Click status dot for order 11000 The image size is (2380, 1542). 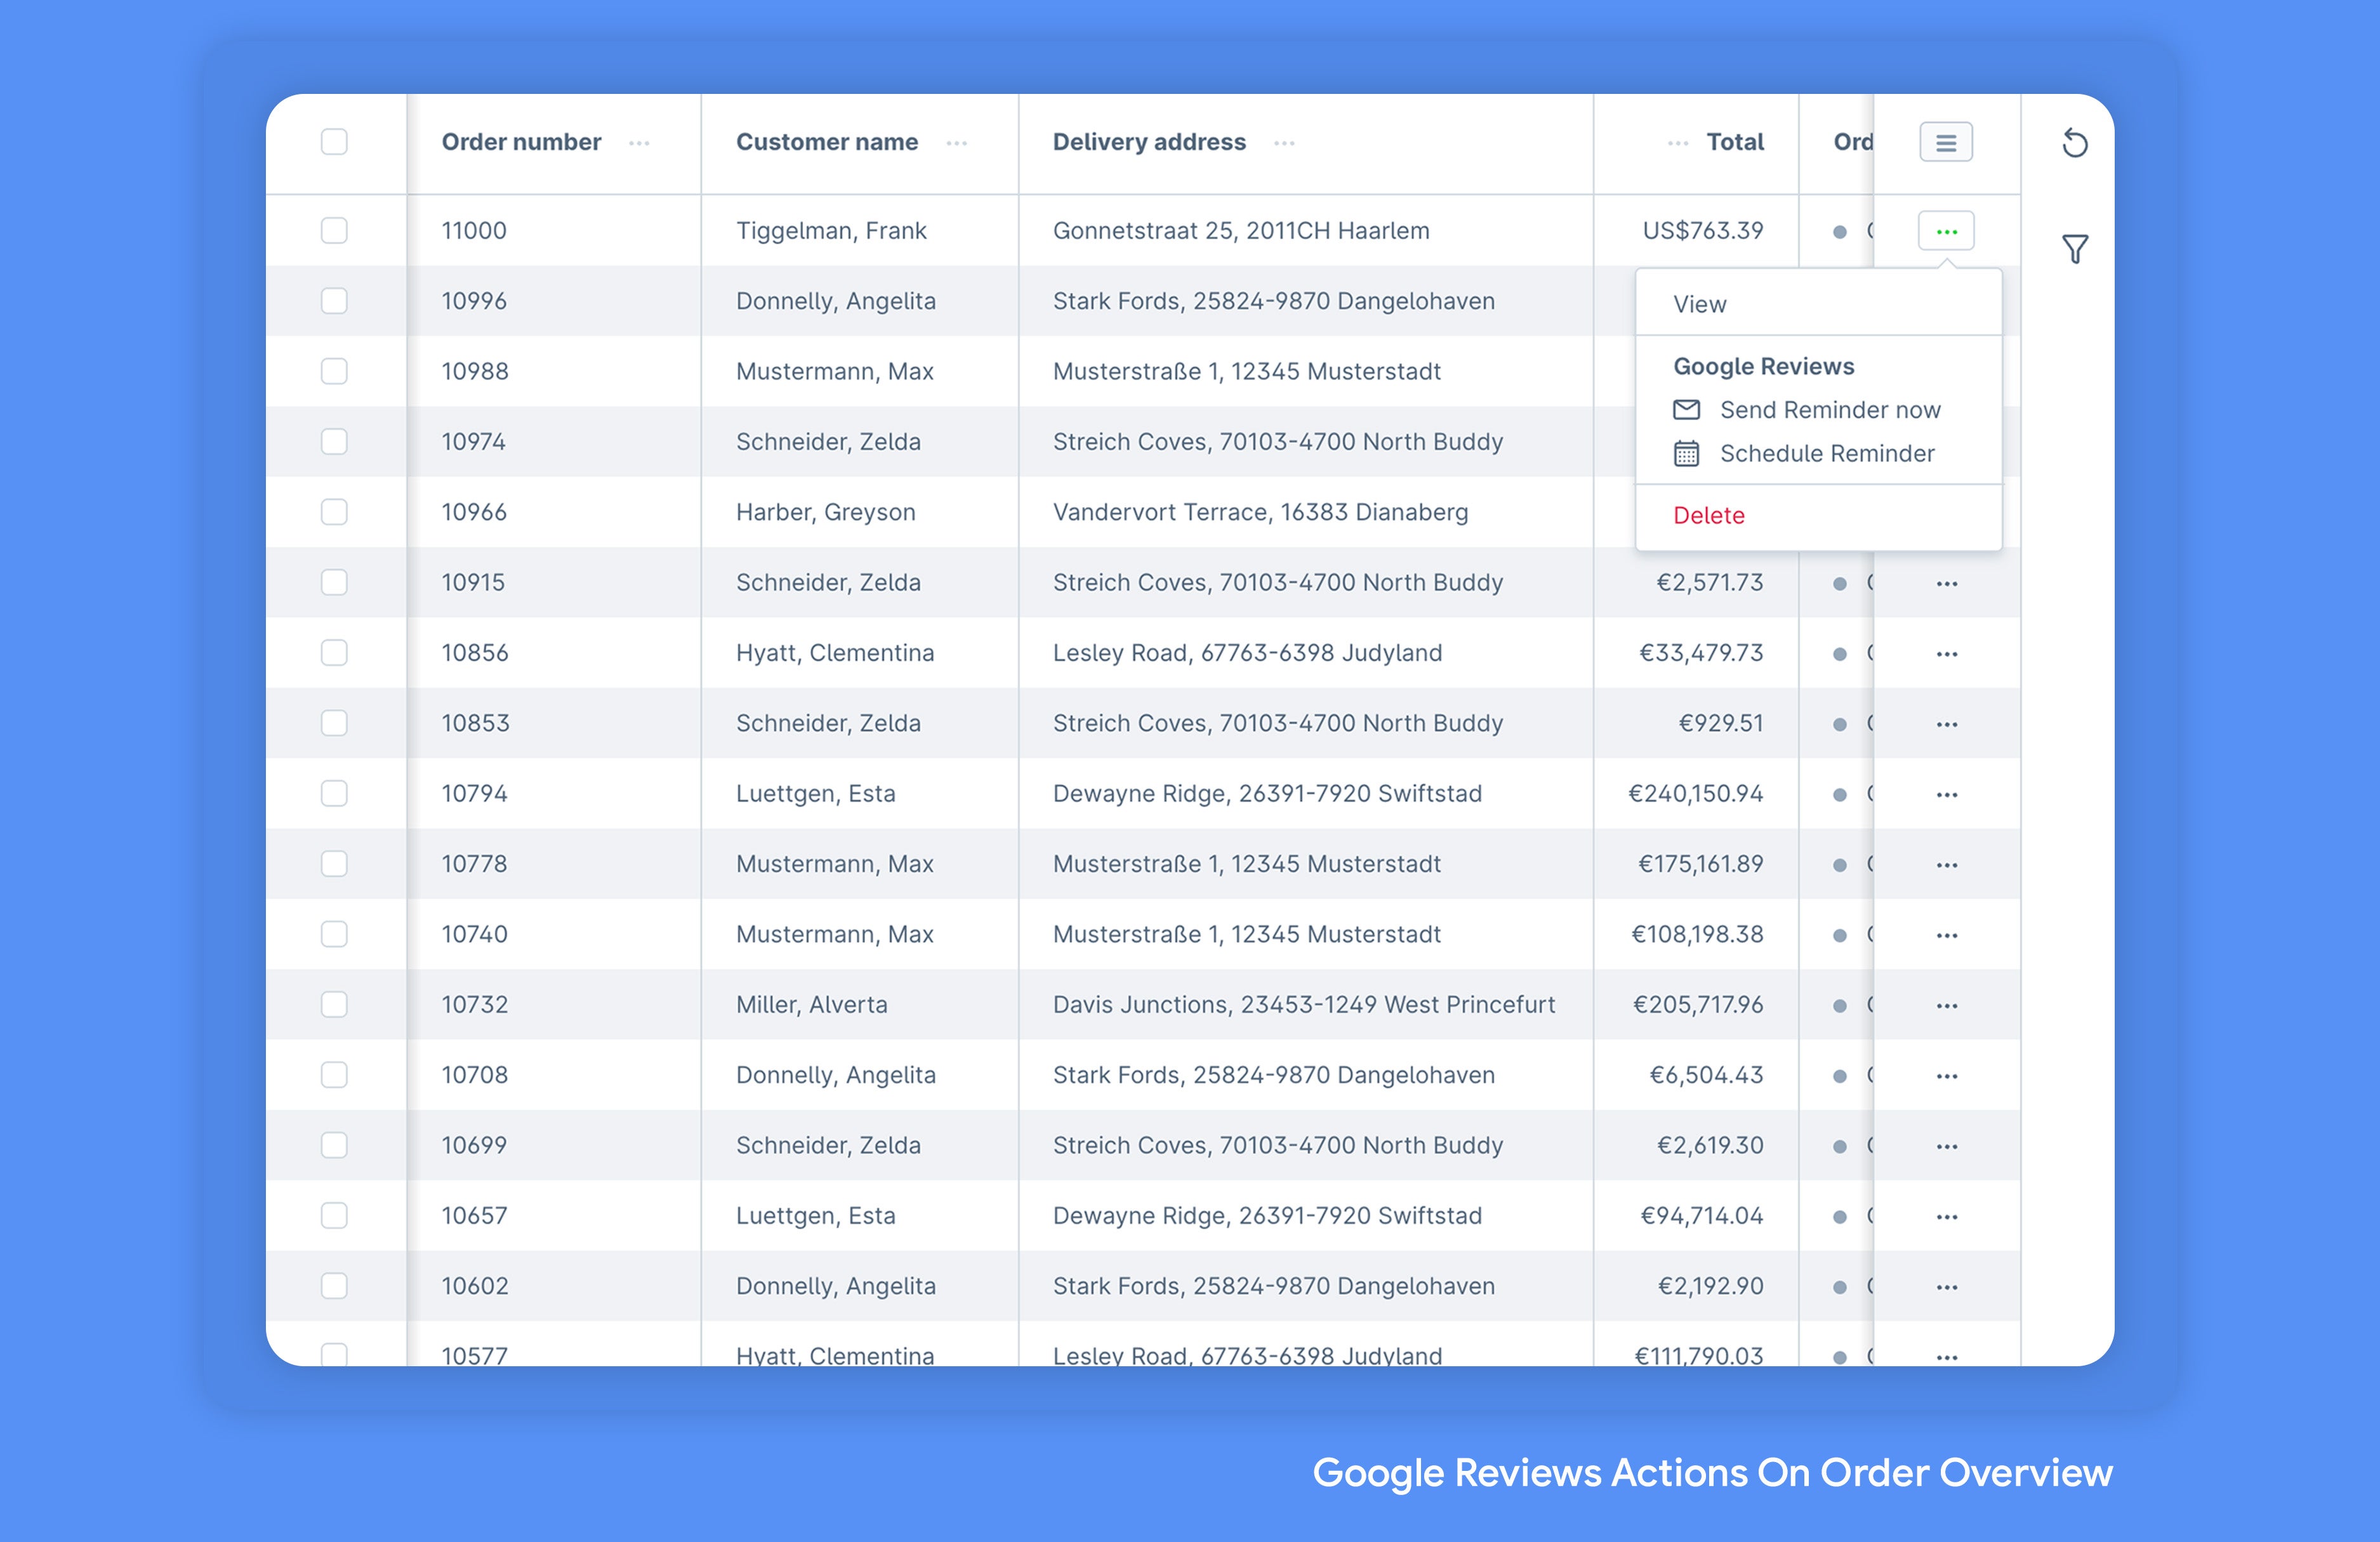tap(1839, 232)
